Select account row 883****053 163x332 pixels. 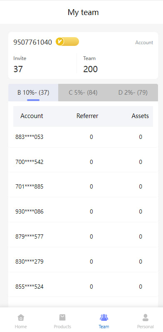point(83,137)
